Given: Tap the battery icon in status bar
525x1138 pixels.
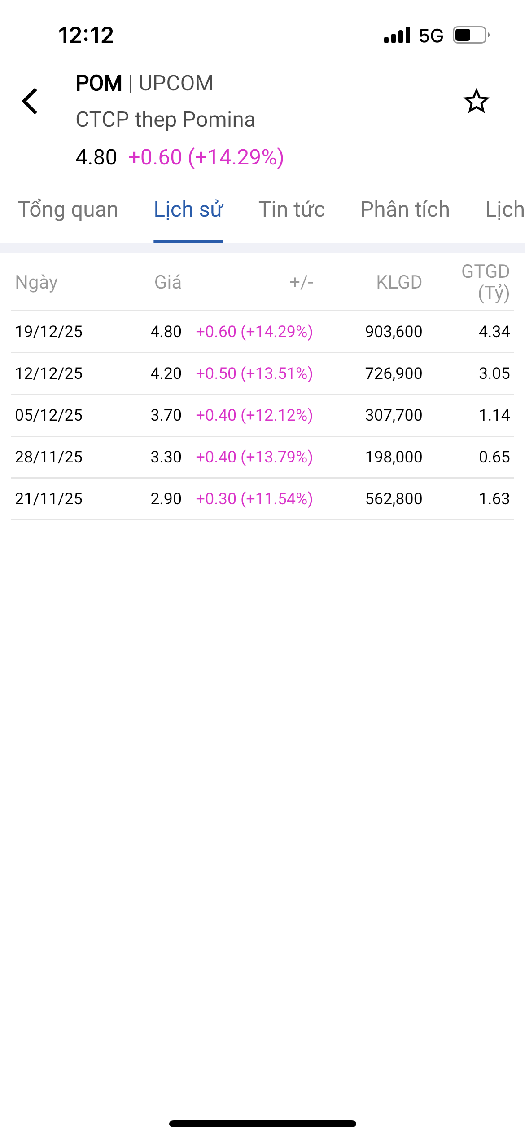Looking at the screenshot, I should tap(470, 35).
